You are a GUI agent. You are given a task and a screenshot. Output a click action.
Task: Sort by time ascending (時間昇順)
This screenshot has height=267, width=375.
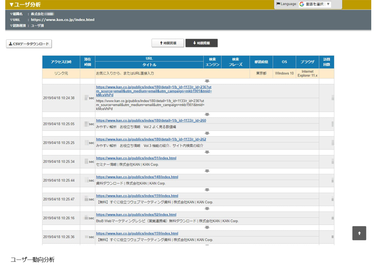click(168, 43)
